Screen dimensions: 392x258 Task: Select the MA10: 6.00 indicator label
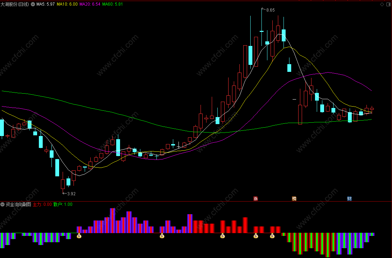pyautogui.click(x=67, y=4)
